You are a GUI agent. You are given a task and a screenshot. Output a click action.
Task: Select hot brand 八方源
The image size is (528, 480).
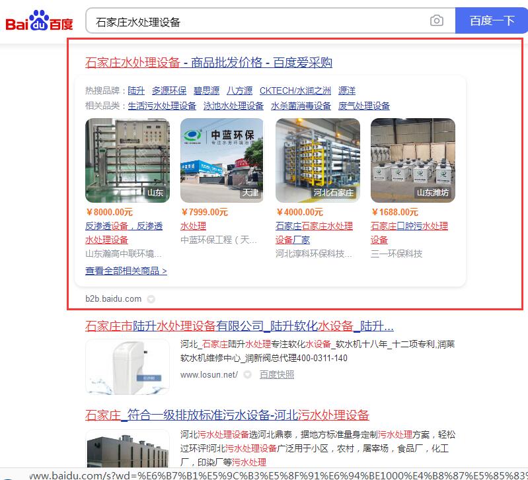239,90
